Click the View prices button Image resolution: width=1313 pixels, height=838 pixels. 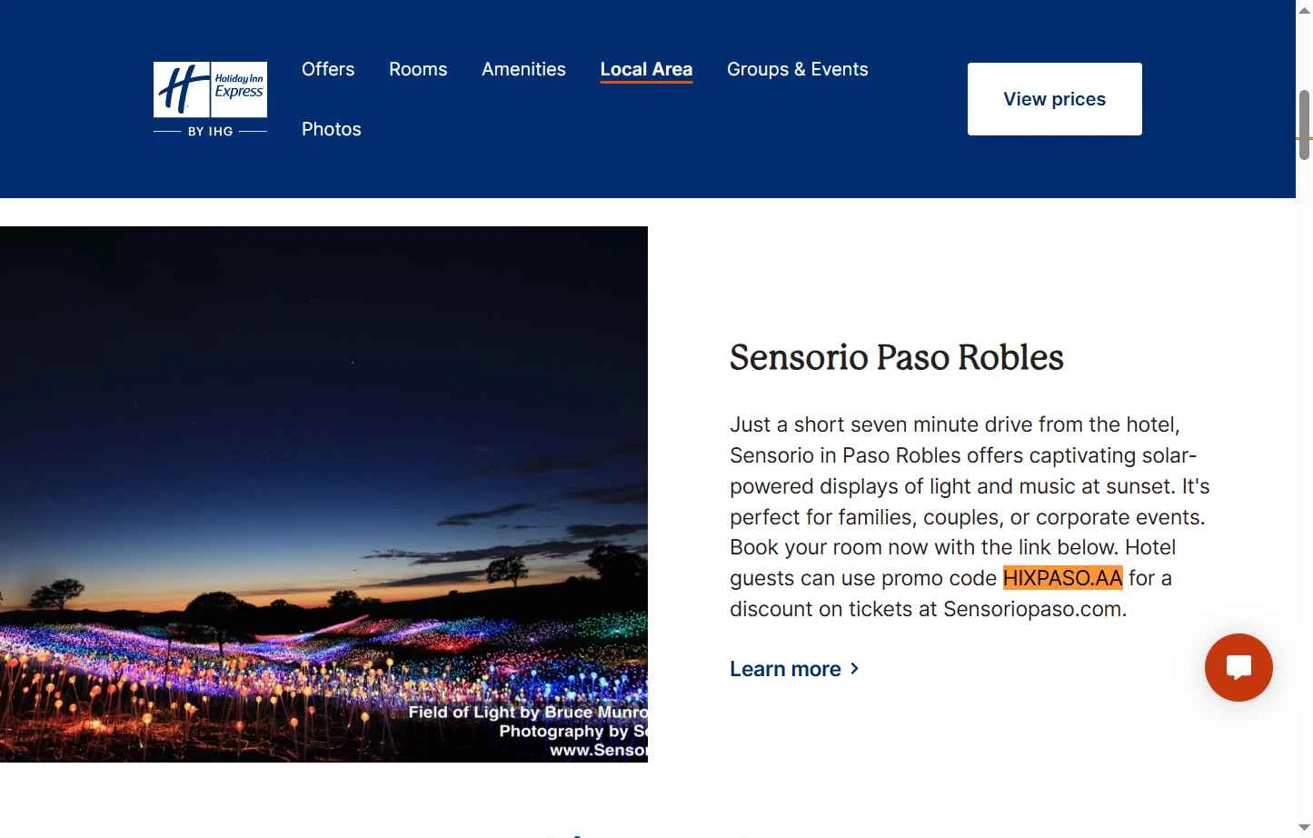tap(1054, 99)
